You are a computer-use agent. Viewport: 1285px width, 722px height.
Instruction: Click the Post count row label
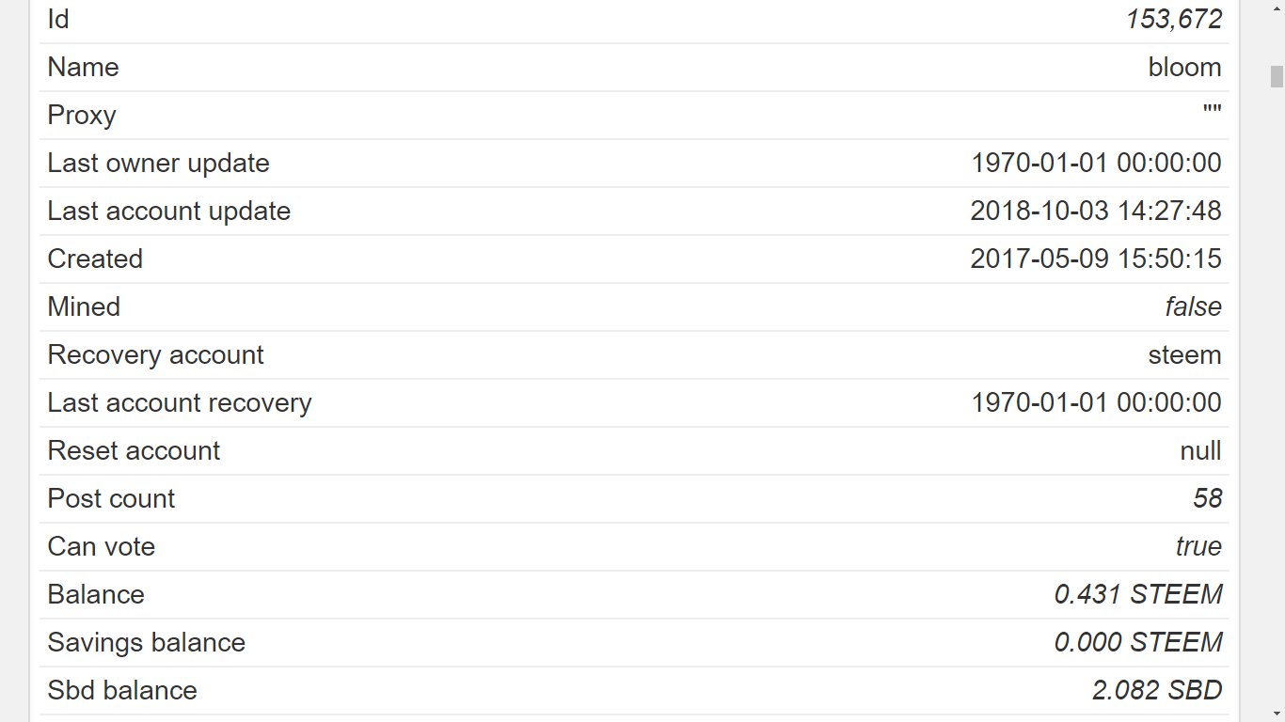click(111, 498)
